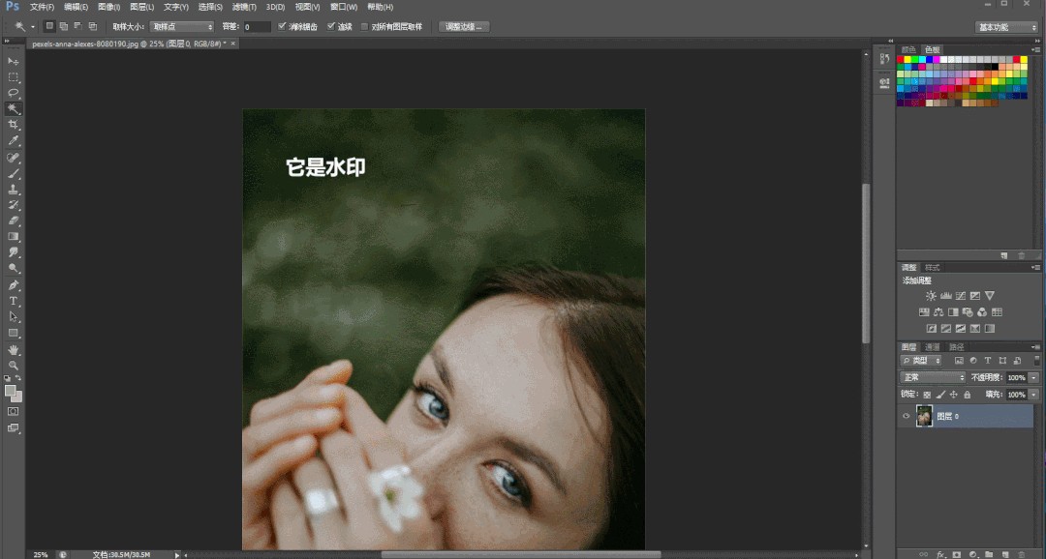This screenshot has width=1046, height=559.
Task: Open the 取样大小 sample size dropdown
Action: coord(182,27)
